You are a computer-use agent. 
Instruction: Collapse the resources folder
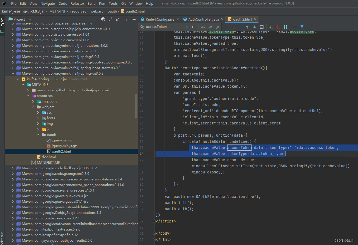pos(28,96)
